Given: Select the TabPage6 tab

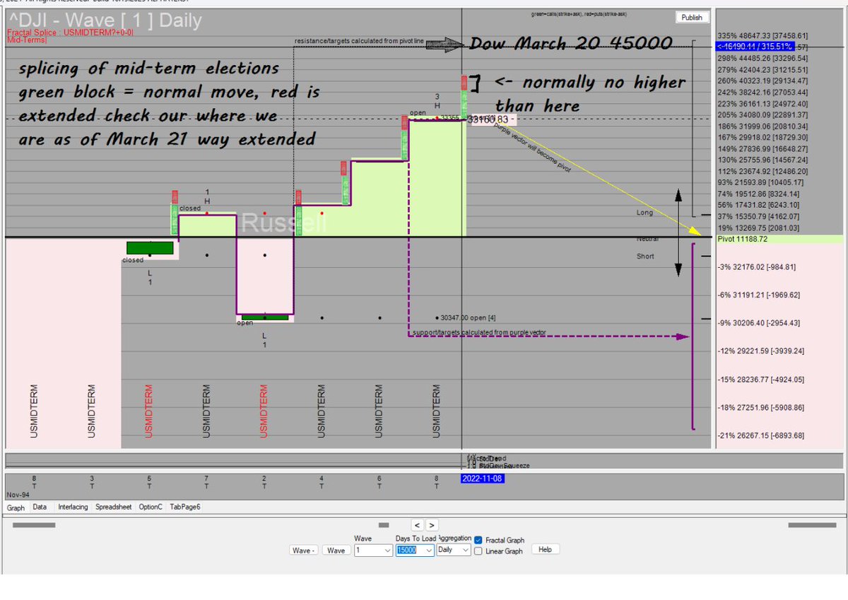Looking at the screenshot, I should [x=185, y=507].
